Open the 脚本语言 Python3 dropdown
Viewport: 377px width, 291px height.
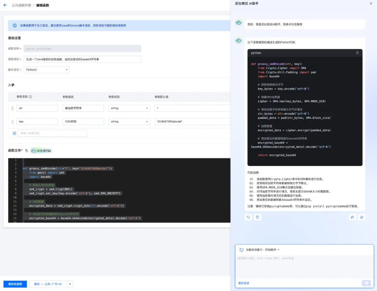[x=47, y=70]
